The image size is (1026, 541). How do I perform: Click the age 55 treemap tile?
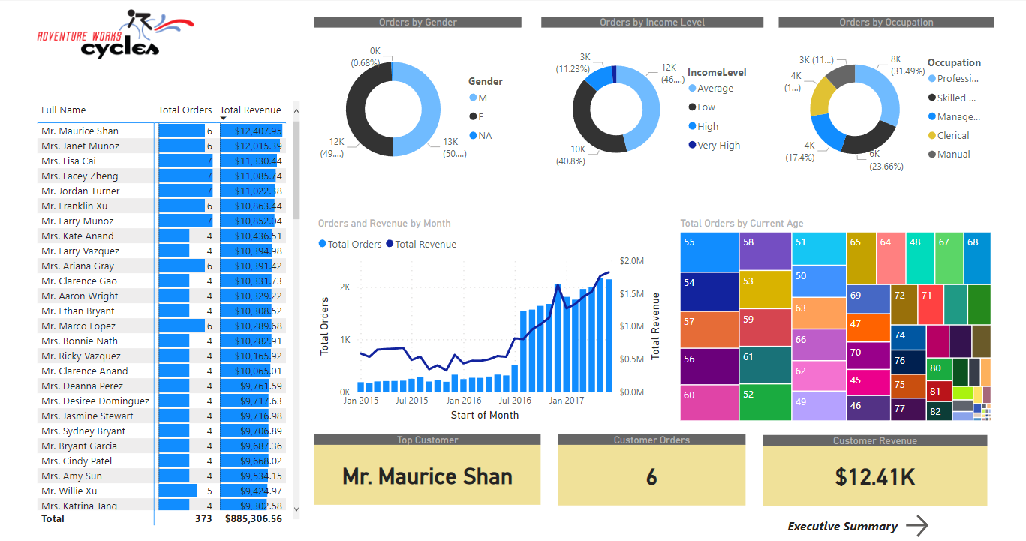coord(709,251)
